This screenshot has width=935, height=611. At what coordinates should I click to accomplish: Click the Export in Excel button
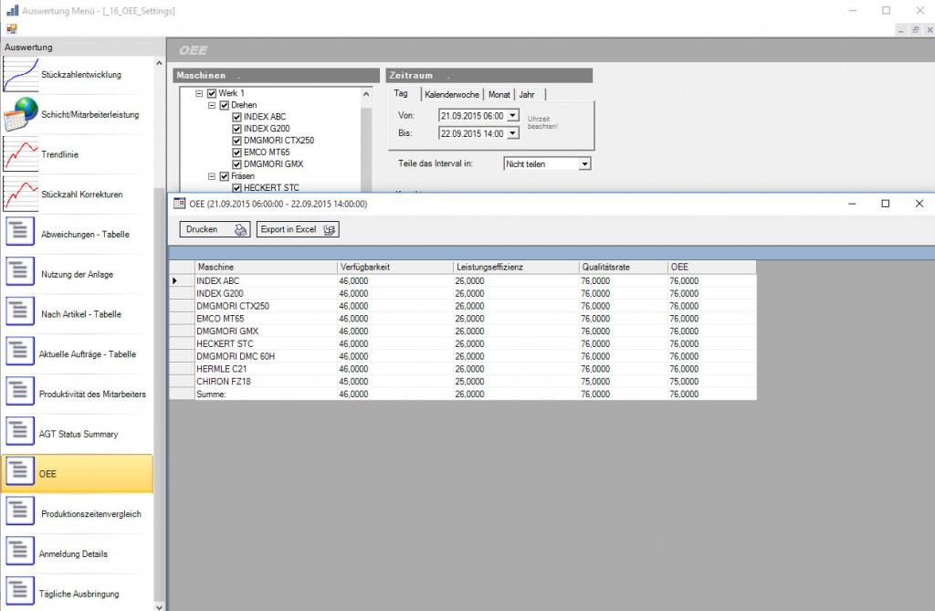298,229
